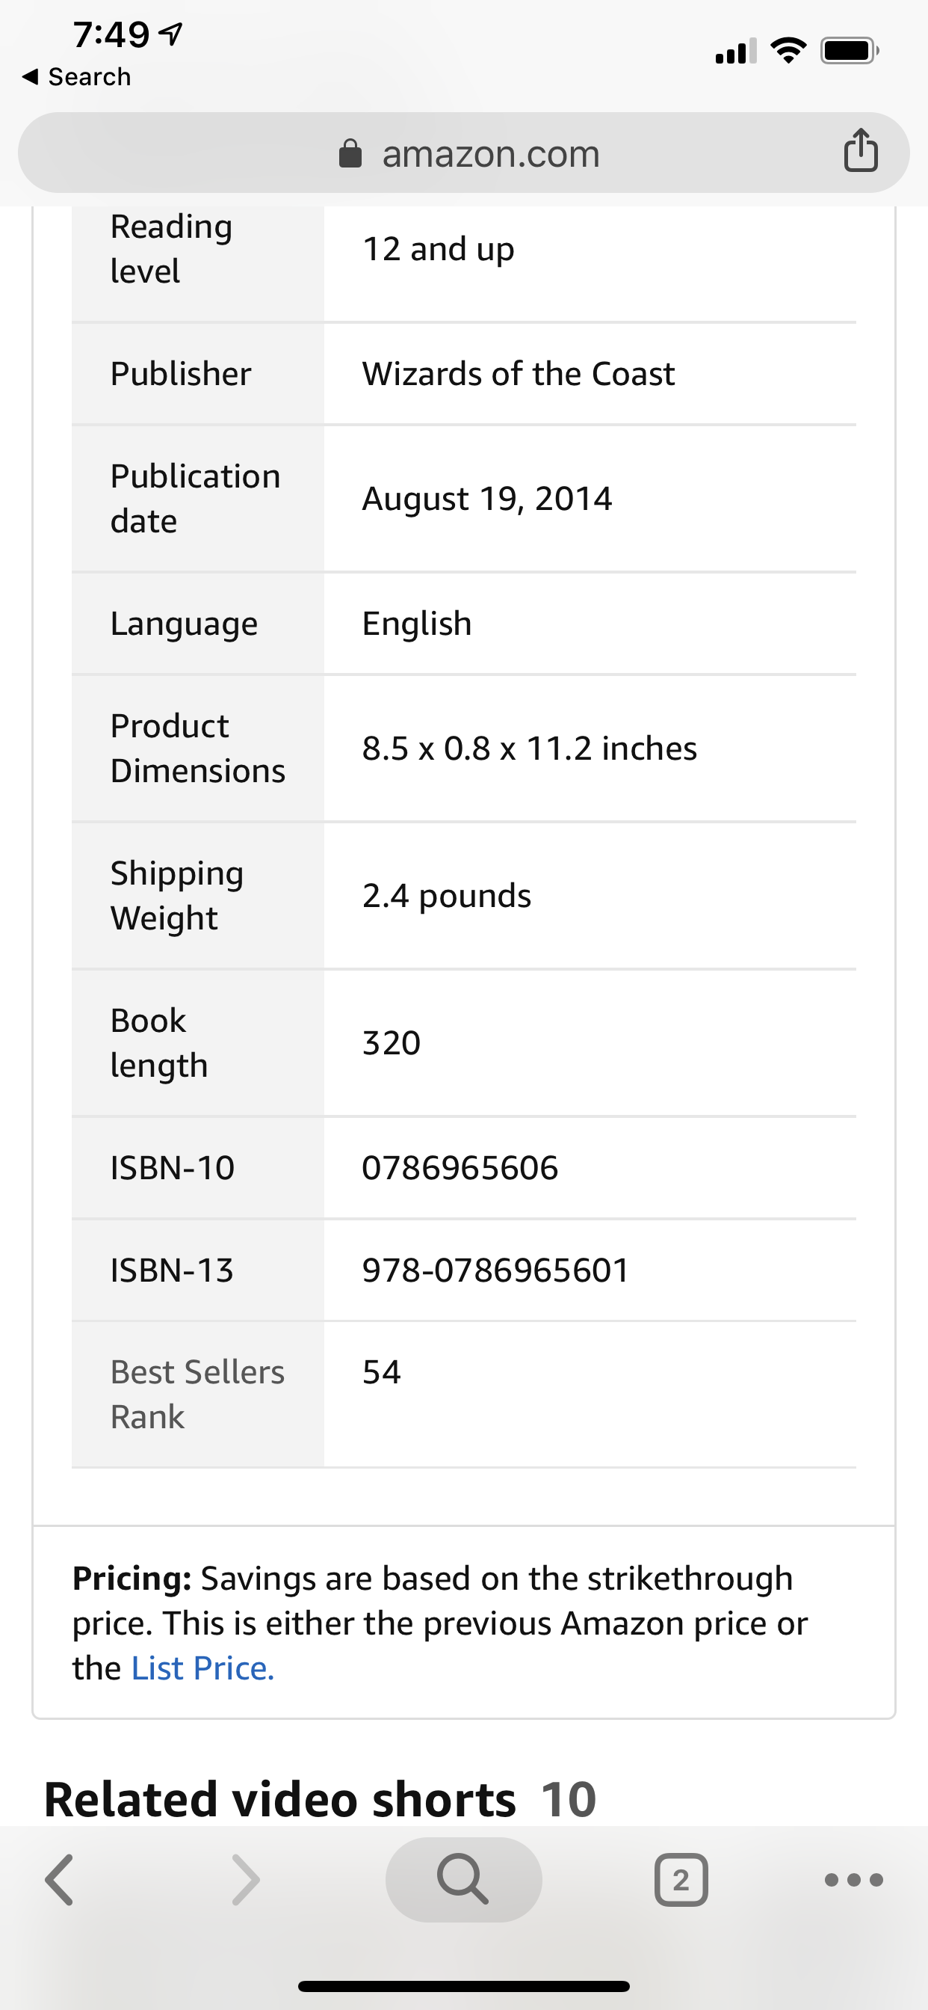Tap the Best Sellers Rank label
This screenshot has width=928, height=2010.
[x=197, y=1395]
